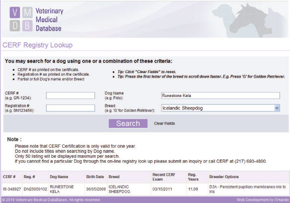Select registration number DN25050102 cell

point(35,189)
